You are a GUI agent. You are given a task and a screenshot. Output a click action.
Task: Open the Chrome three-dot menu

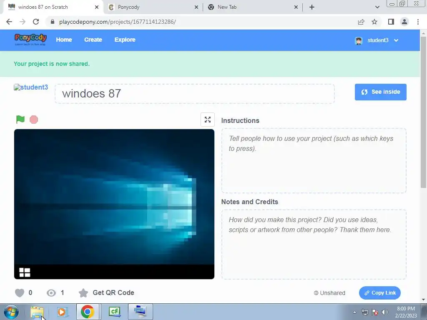(418, 22)
